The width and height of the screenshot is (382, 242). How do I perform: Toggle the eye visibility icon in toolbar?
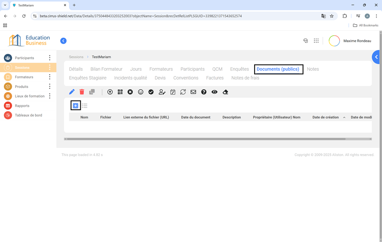(215, 92)
